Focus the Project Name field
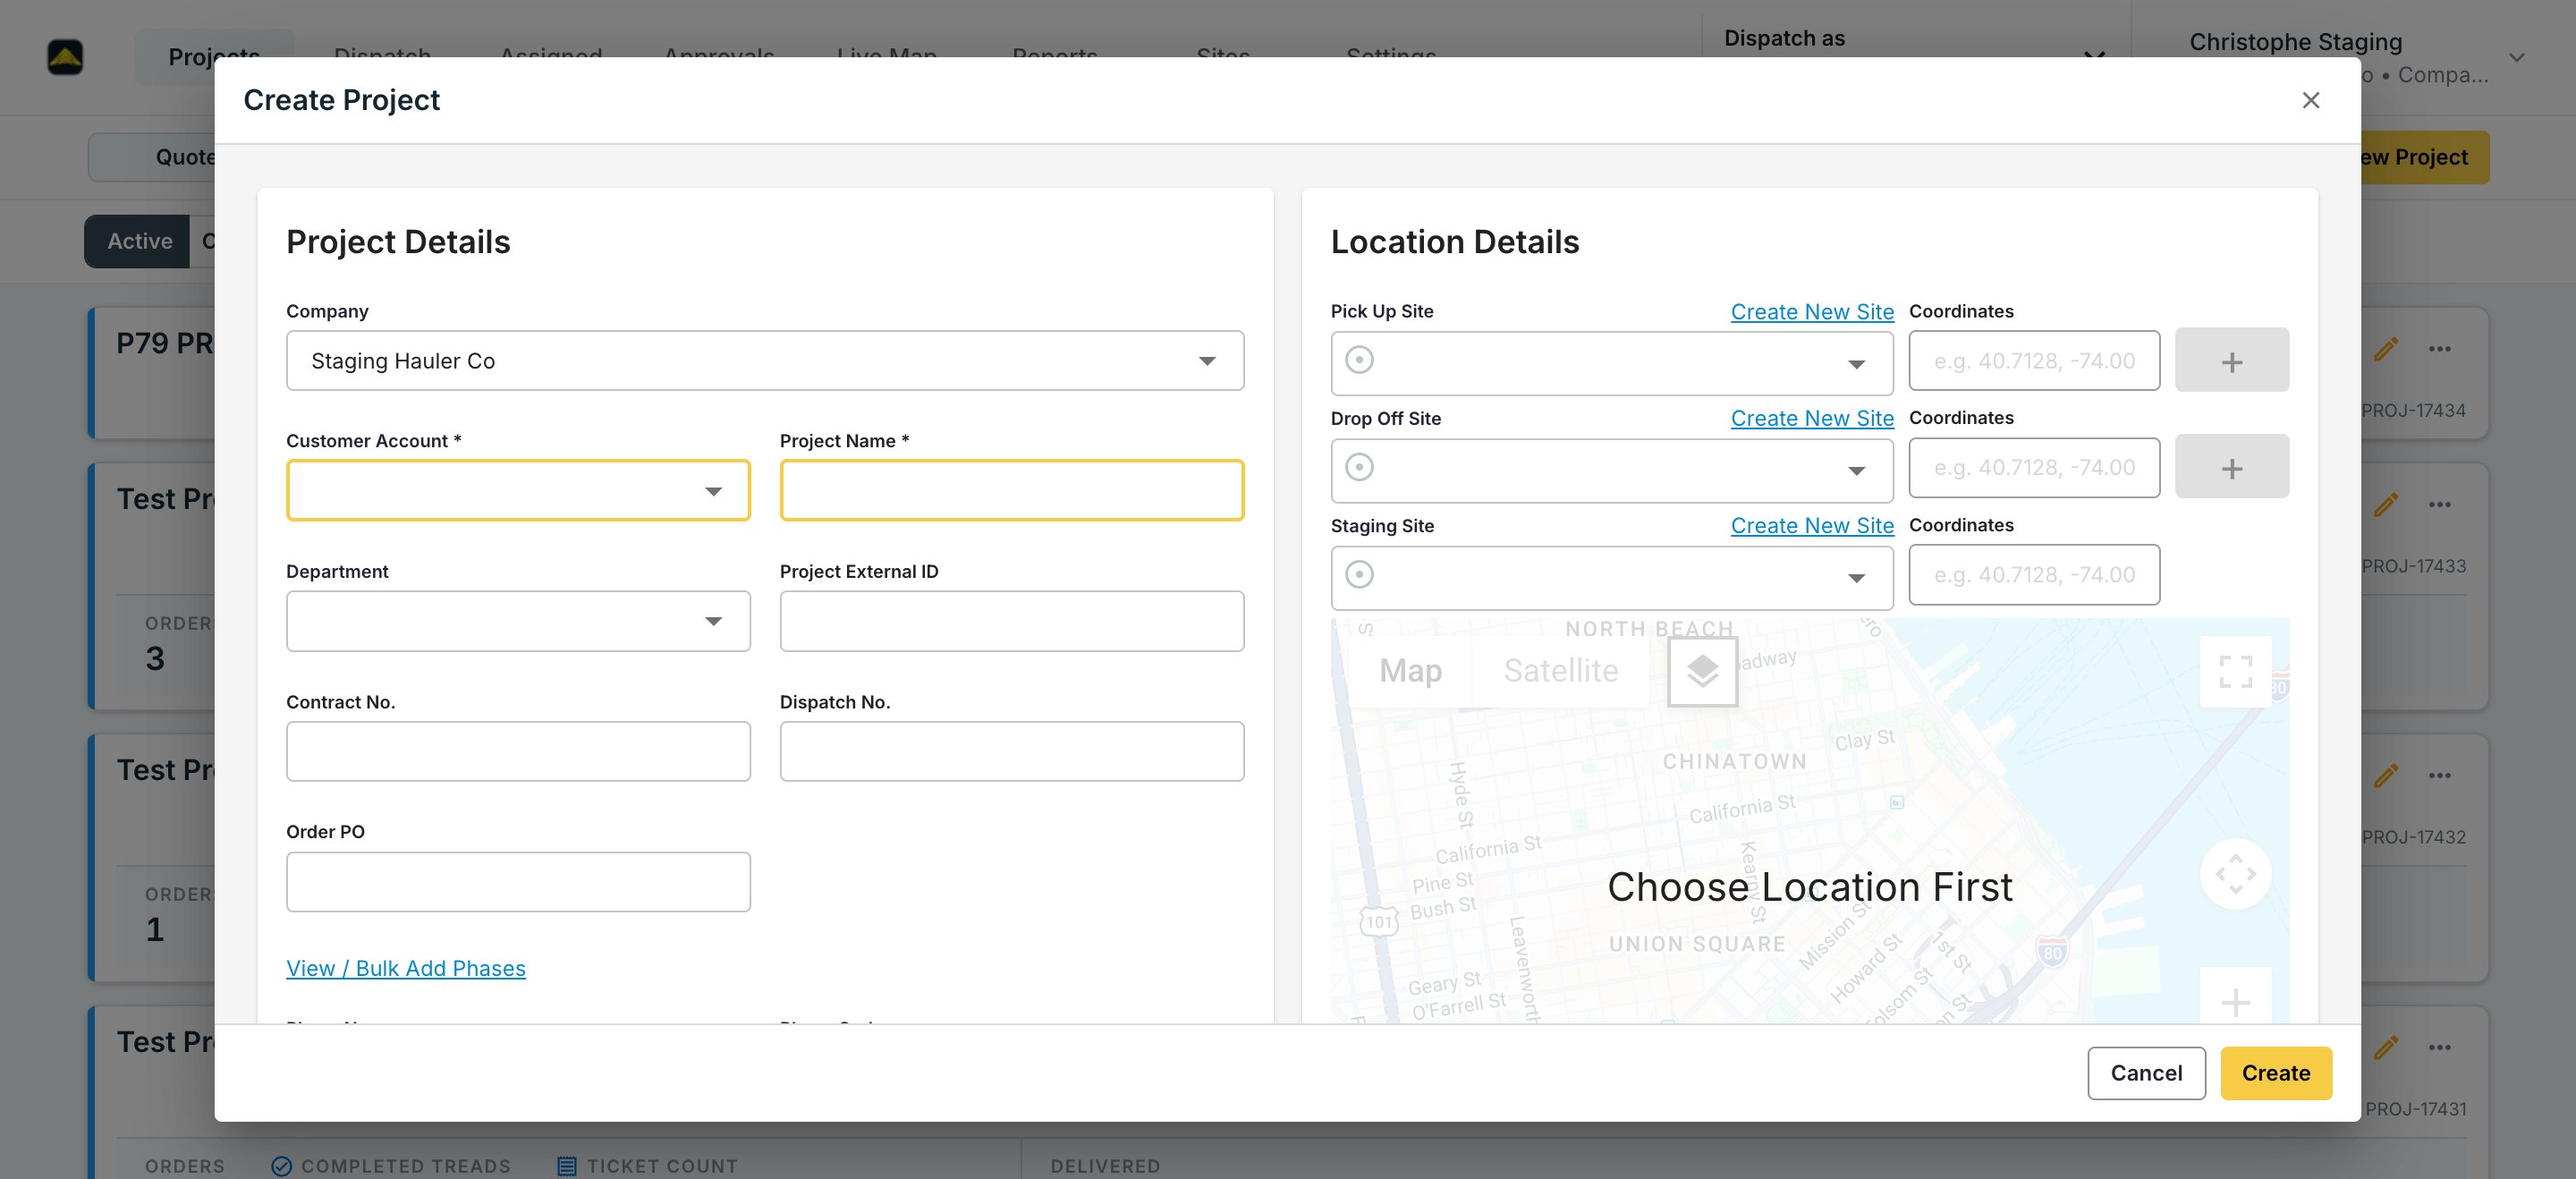The width and height of the screenshot is (2576, 1179). [x=1012, y=490]
